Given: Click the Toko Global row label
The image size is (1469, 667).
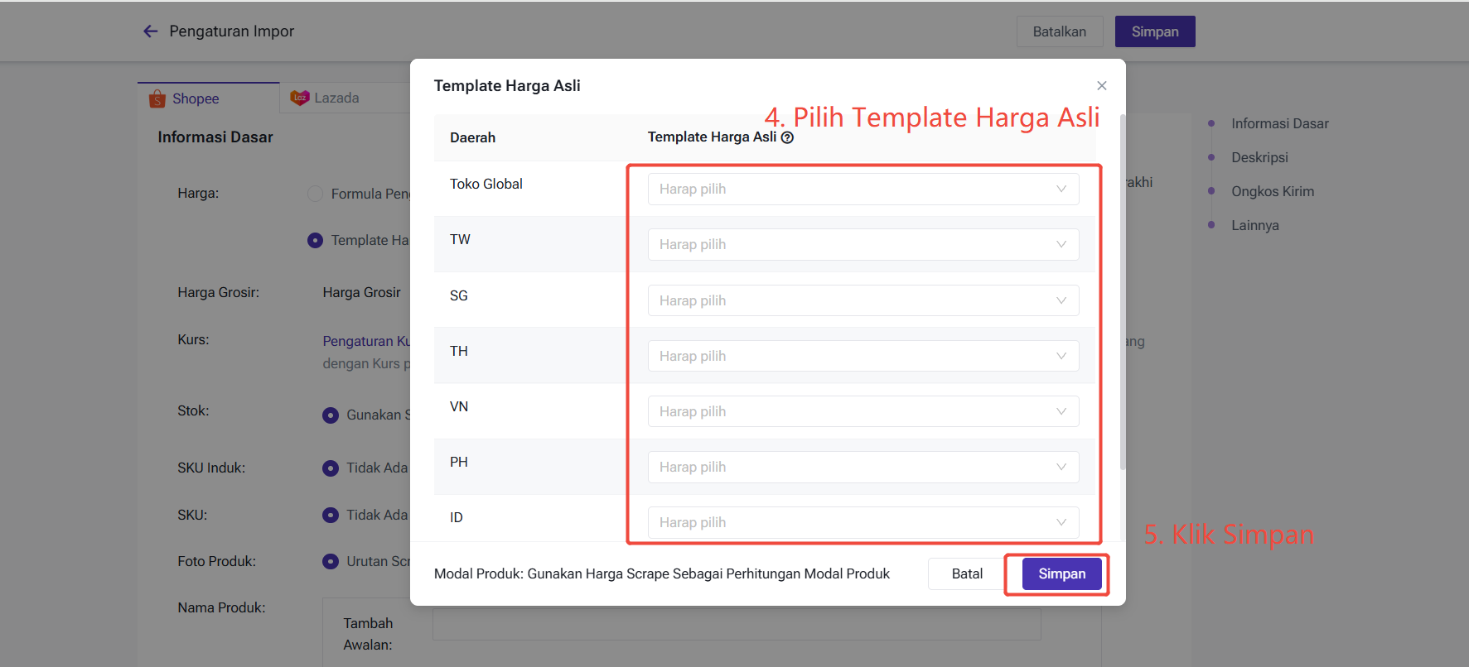Looking at the screenshot, I should (486, 184).
